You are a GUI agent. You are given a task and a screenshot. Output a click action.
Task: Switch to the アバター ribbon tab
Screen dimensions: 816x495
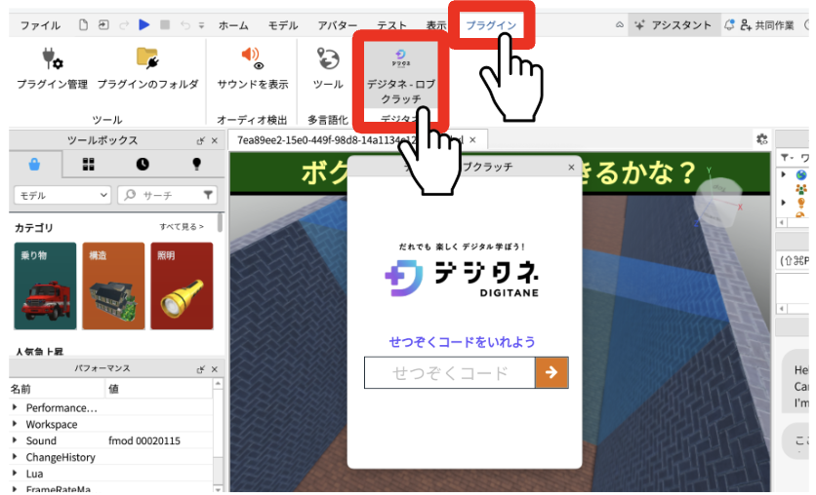(337, 25)
